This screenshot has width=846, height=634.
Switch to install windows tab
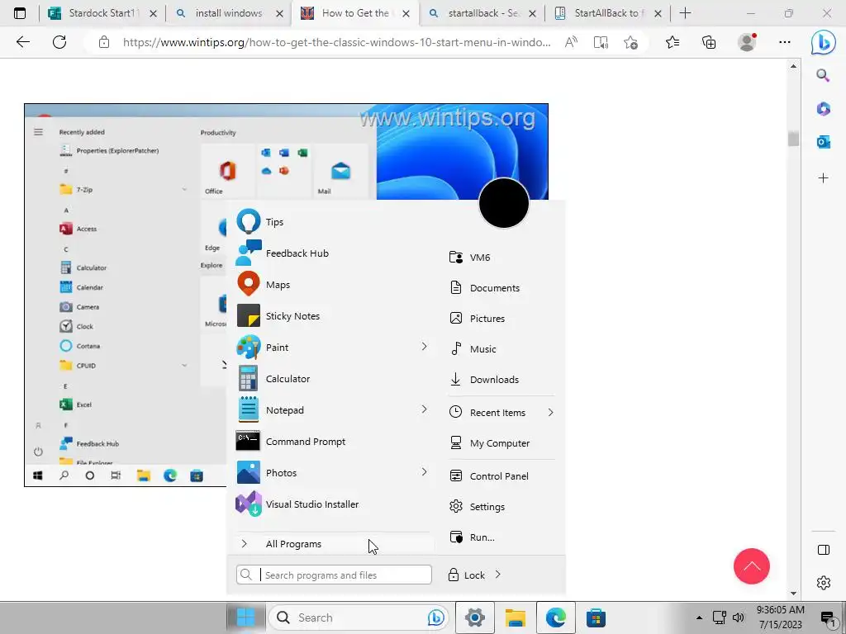pos(229,13)
